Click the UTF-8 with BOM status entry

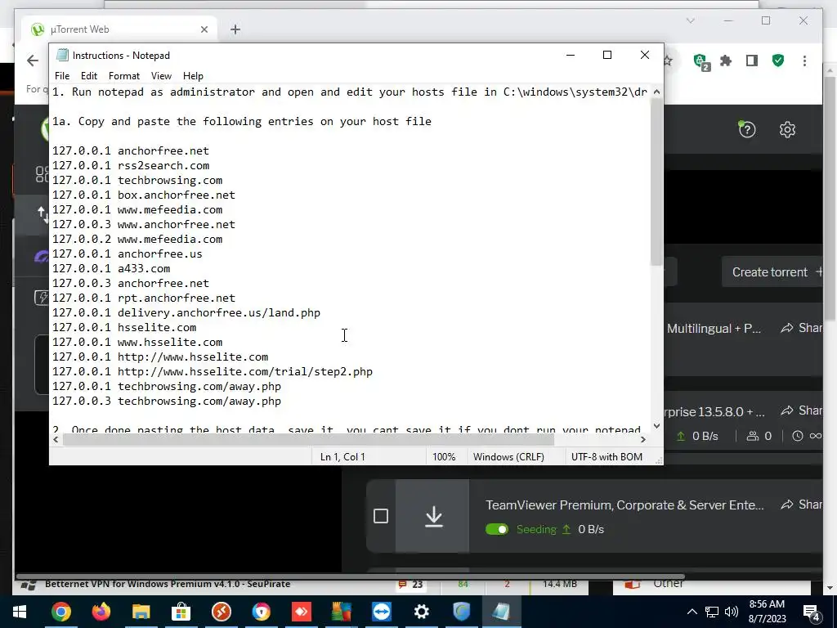pos(606,457)
